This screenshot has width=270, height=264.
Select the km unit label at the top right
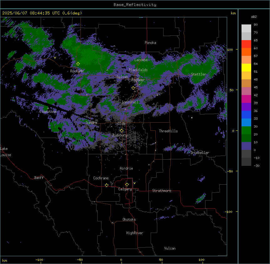click(x=233, y=13)
